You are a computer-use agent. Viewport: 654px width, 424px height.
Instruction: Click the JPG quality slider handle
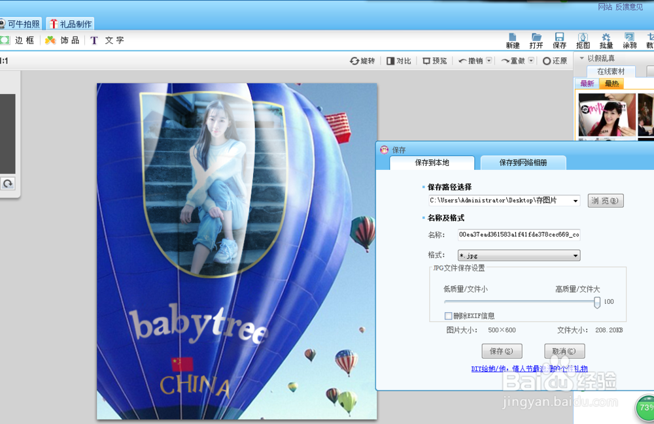tap(597, 302)
